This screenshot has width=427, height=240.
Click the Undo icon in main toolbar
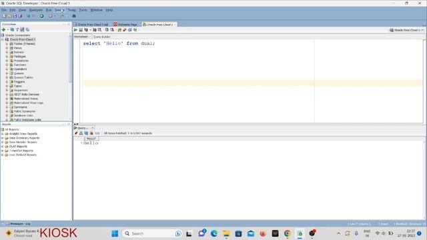coord(28,16)
